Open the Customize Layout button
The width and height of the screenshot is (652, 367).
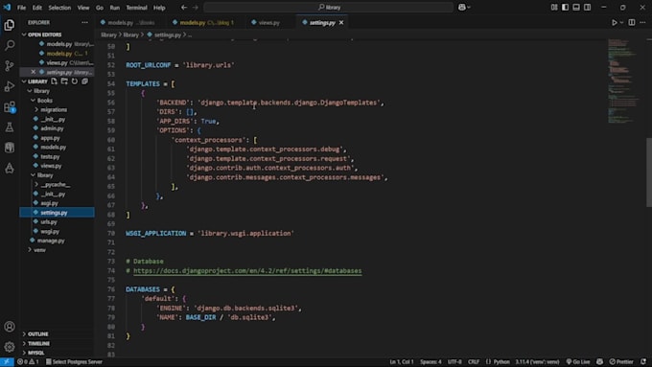coord(554,8)
